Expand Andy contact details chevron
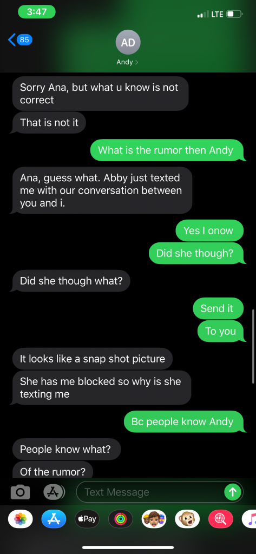Screen dimensions: 256x554 pyautogui.click(x=136, y=62)
